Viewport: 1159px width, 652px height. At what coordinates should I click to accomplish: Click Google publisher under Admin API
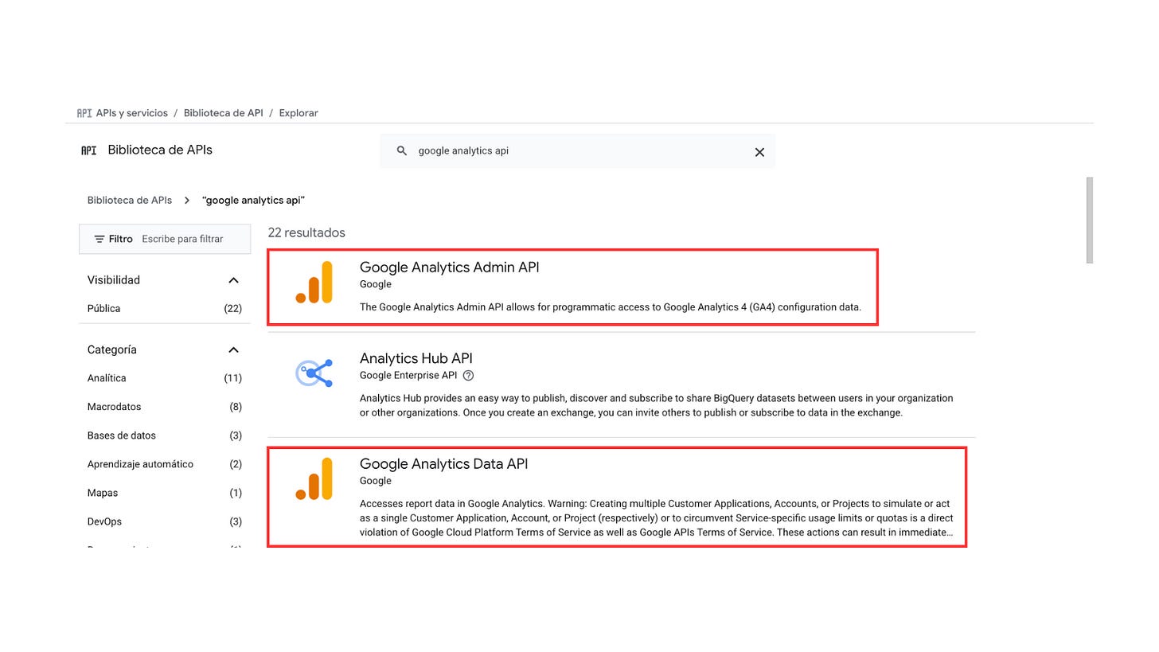pos(376,284)
